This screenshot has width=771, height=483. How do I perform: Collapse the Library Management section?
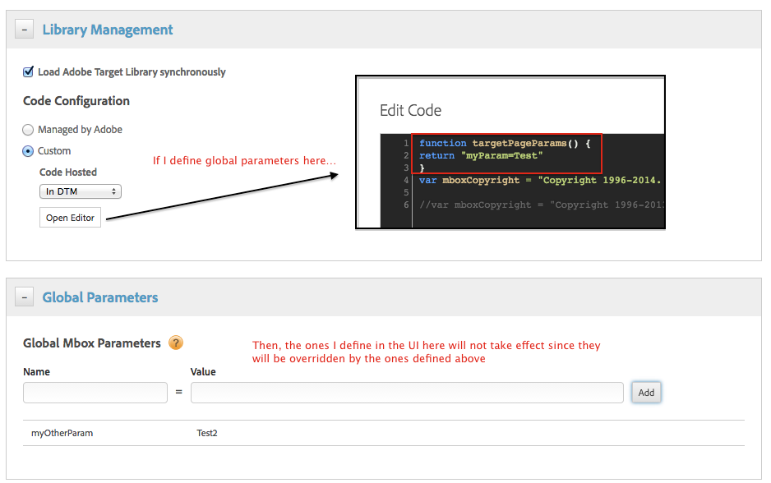point(24,28)
